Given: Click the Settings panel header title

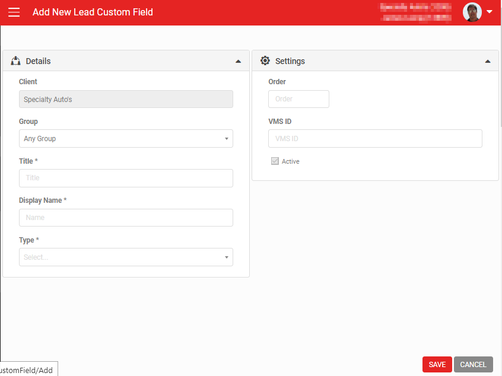Looking at the screenshot, I should 290,61.
